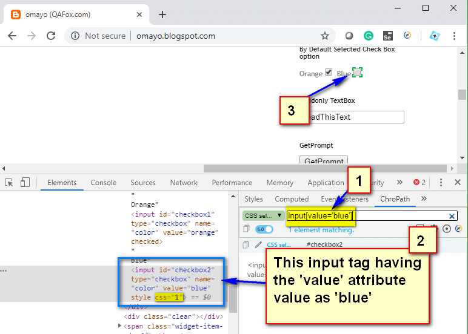Open the Performance panel
The width and height of the screenshot is (468, 334).
pyautogui.click(x=232, y=183)
